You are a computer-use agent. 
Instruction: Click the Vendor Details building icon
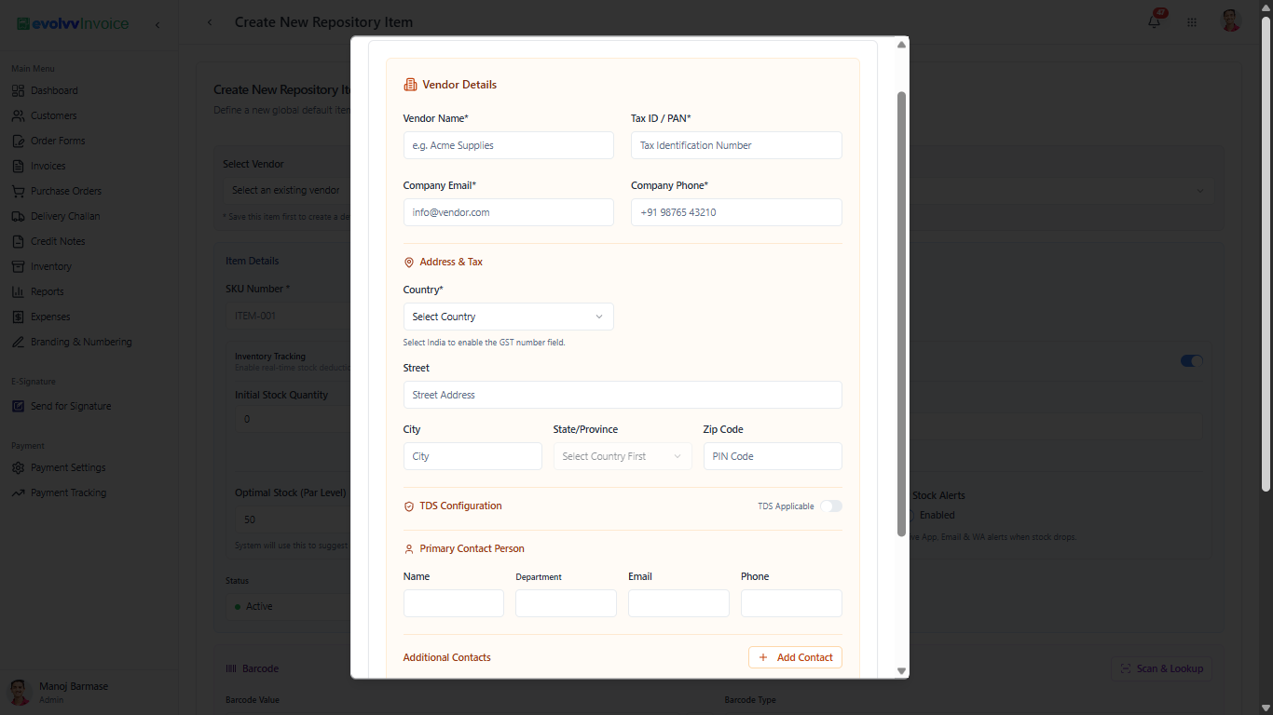coord(410,85)
